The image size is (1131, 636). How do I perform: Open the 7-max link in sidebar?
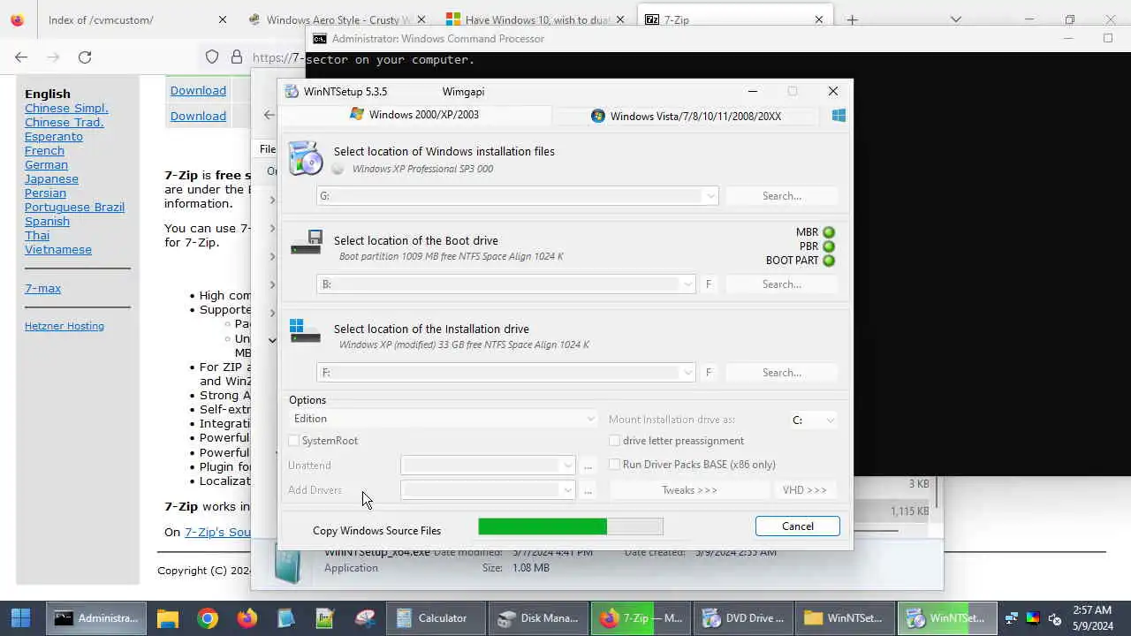coord(42,288)
